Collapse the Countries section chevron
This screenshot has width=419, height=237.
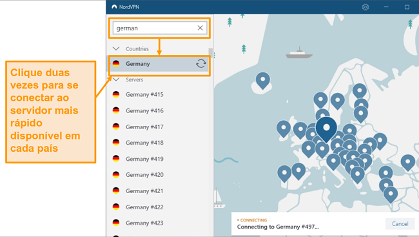(x=116, y=48)
